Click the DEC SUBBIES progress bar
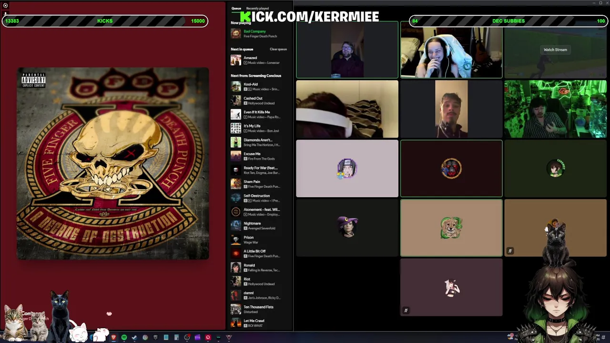 point(508,21)
